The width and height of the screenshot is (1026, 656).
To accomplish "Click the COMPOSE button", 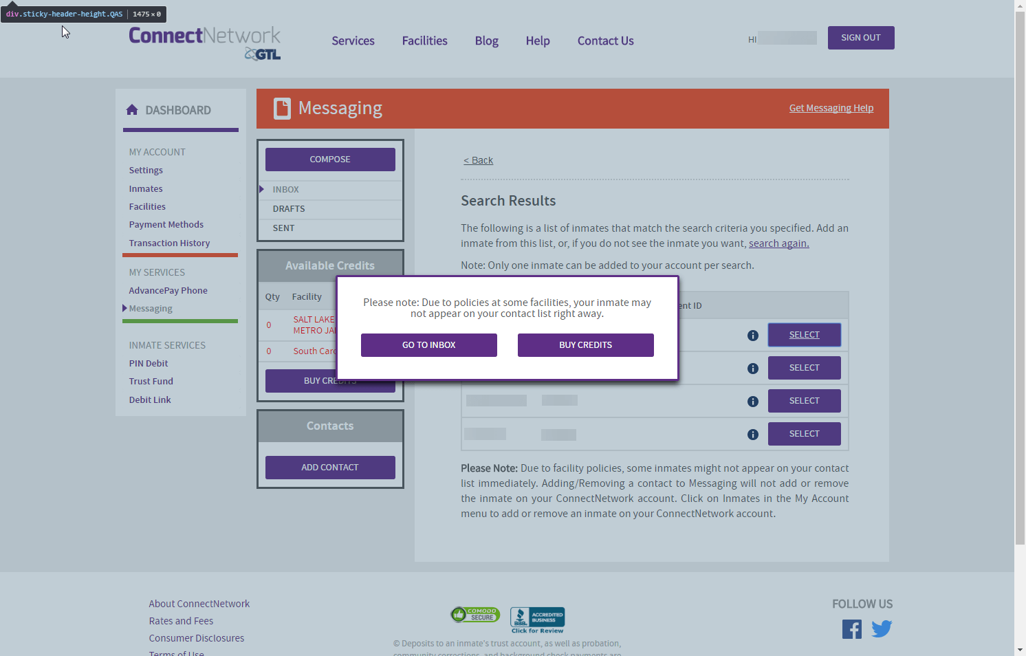I will tap(330, 160).
